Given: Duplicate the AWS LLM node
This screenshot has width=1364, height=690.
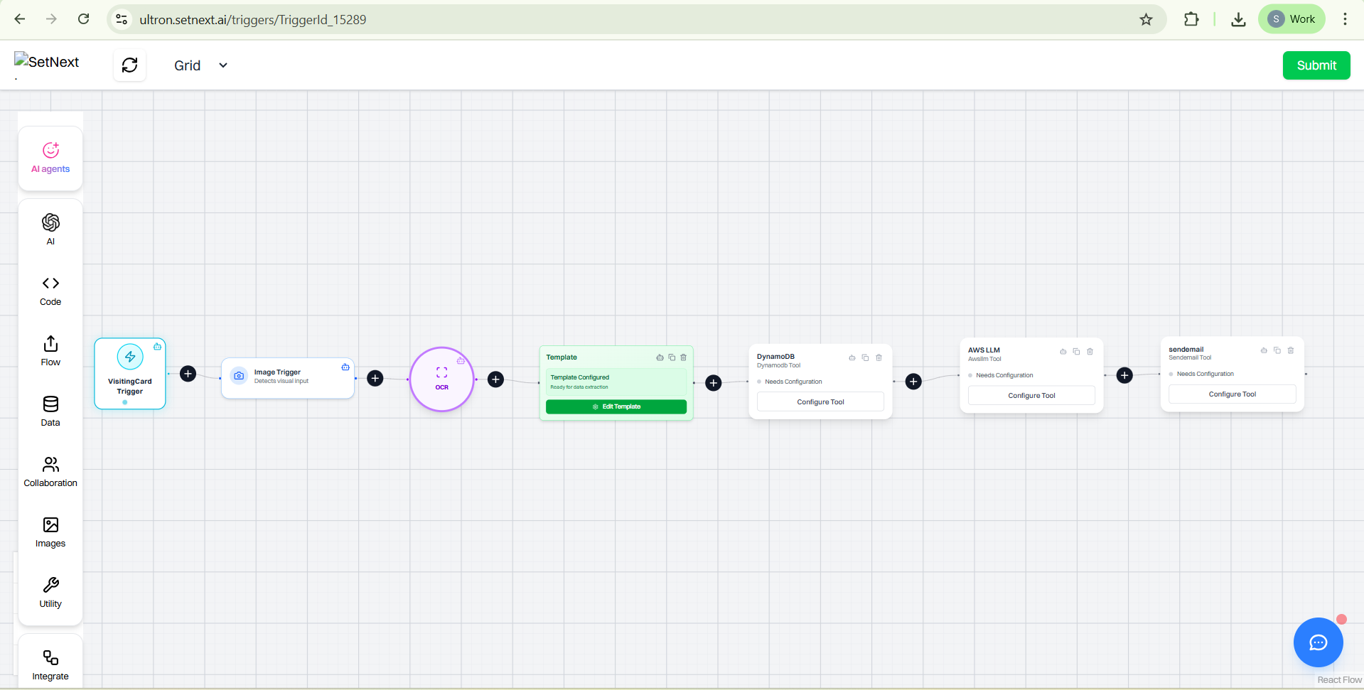Looking at the screenshot, I should coord(1076,351).
